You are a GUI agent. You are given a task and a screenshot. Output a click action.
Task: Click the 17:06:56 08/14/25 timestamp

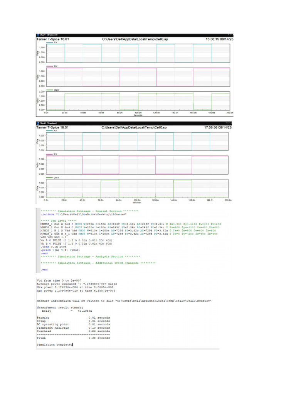coord(218,127)
